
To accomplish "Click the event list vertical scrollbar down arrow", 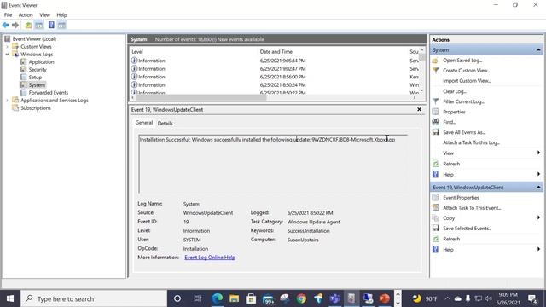I will 422,90.
